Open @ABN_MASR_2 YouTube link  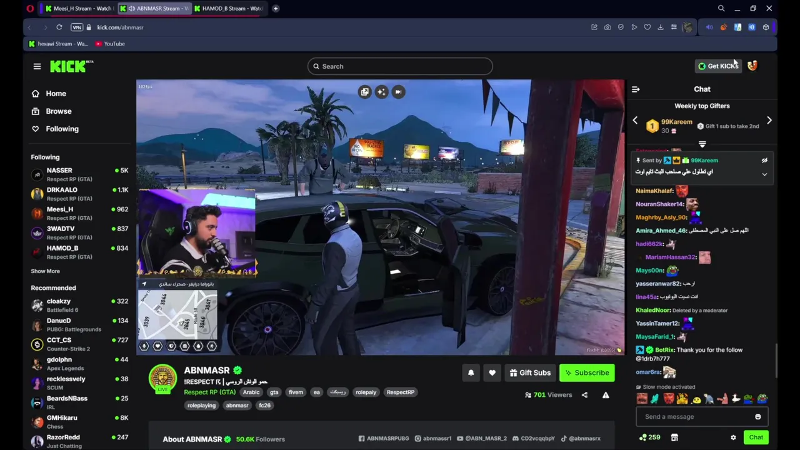[x=482, y=439]
